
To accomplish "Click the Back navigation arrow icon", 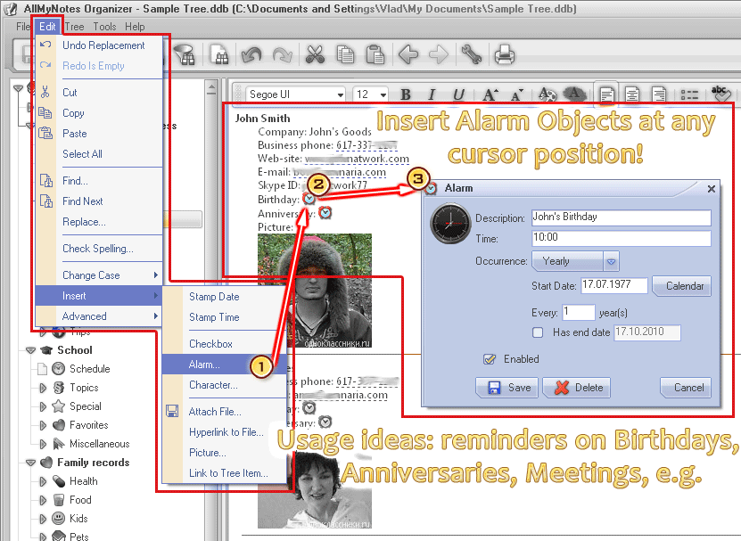I will click(x=408, y=54).
